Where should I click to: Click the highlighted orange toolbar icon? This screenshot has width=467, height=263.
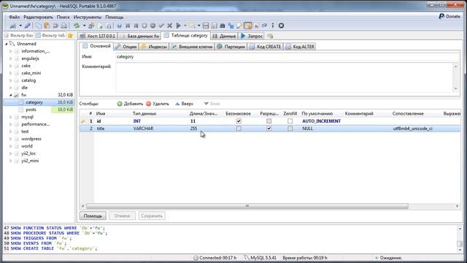(248, 26)
